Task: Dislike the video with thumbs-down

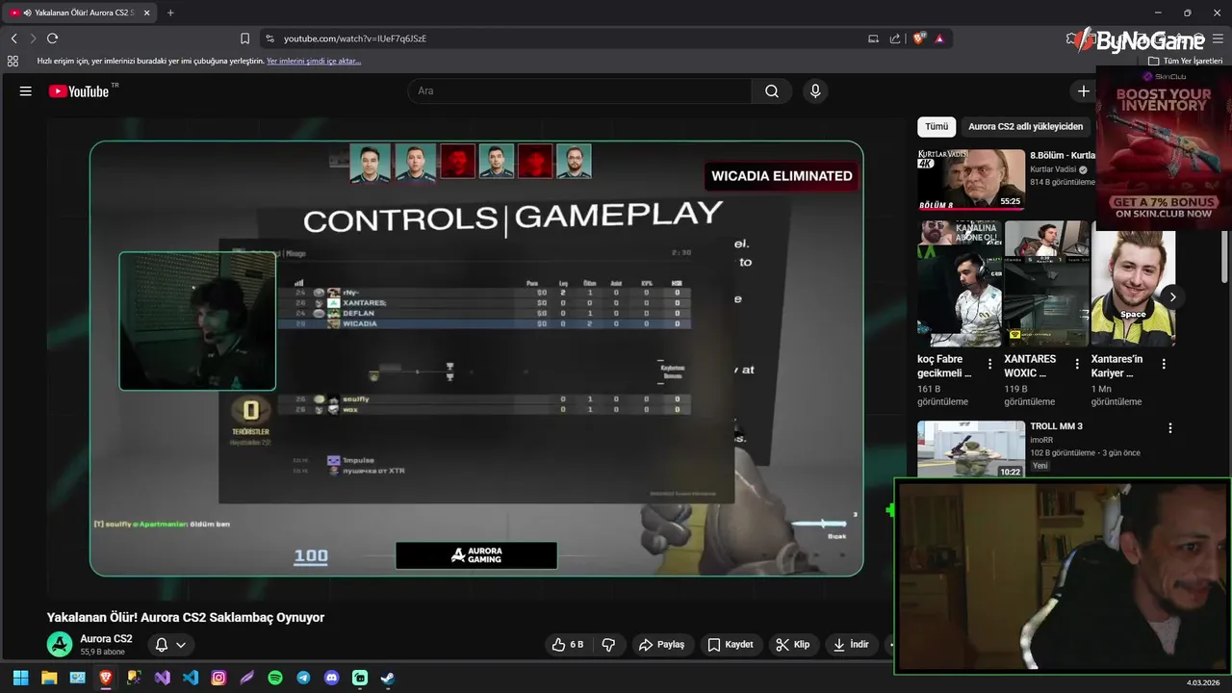Action: point(608,645)
